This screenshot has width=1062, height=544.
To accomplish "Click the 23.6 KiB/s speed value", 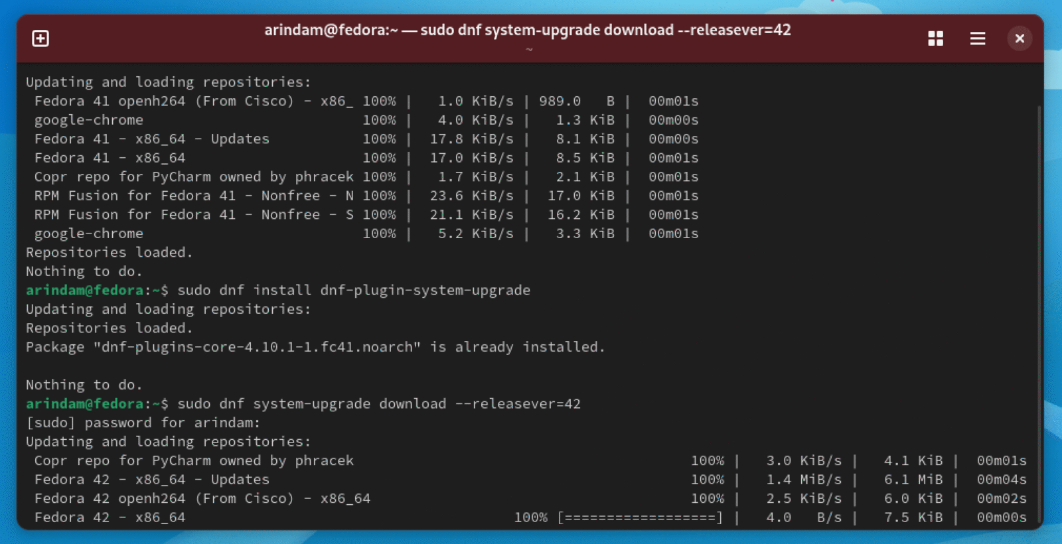I will [x=471, y=196].
